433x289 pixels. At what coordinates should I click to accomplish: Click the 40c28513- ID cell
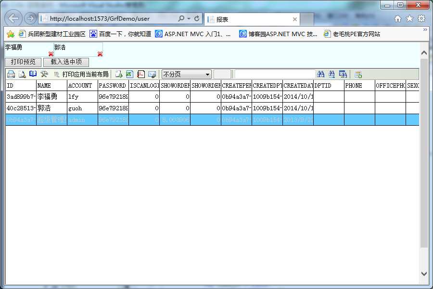21,108
